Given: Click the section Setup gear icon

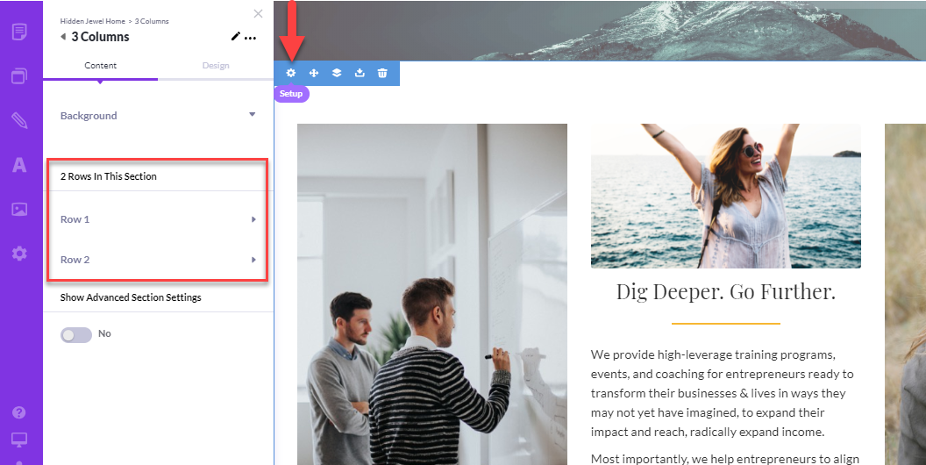Looking at the screenshot, I should pyautogui.click(x=290, y=73).
